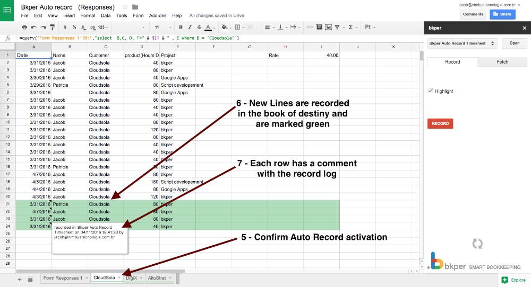Format as currency with dollar icon
The width and height of the screenshot is (531, 287).
(x=65, y=27)
